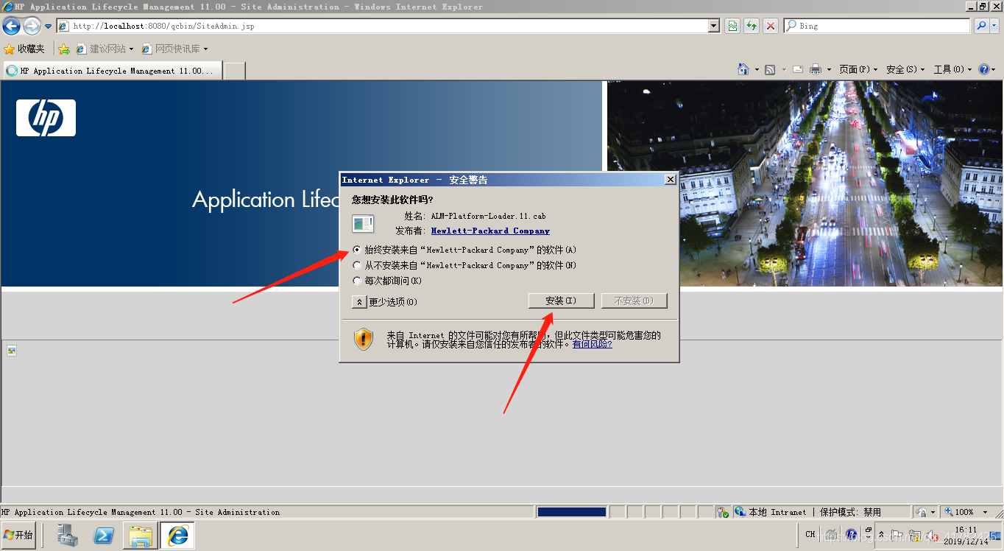Viewport: 1004px width, 551px height.
Task: Click the 不安装(D) Don't Install button
Action: [634, 301]
